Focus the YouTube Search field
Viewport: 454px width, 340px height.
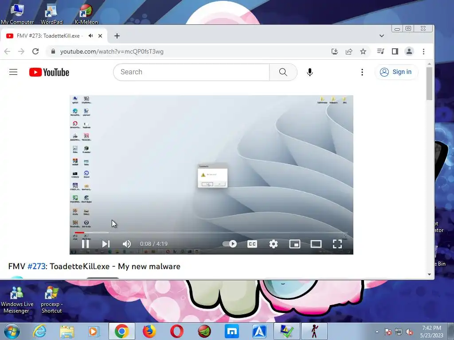click(192, 72)
